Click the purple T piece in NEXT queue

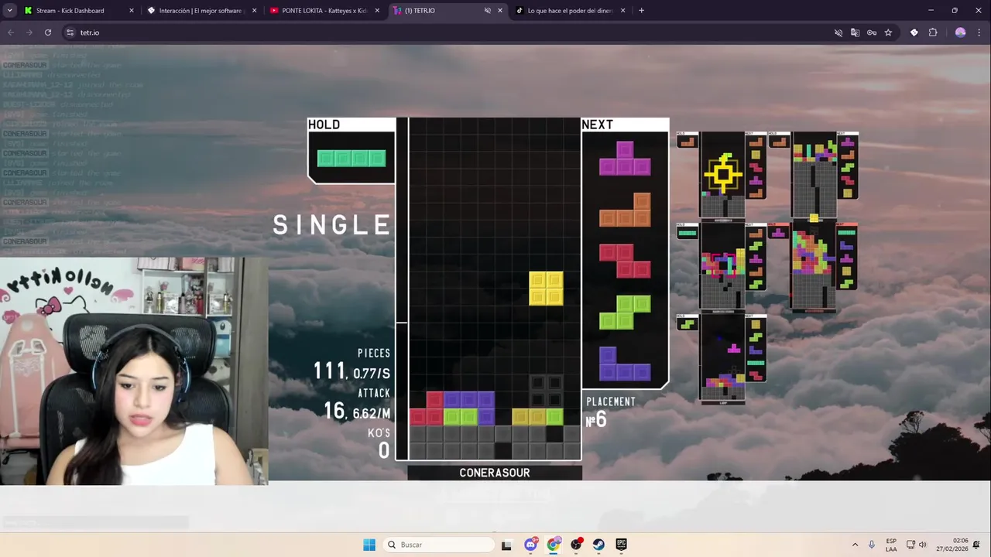pyautogui.click(x=625, y=158)
